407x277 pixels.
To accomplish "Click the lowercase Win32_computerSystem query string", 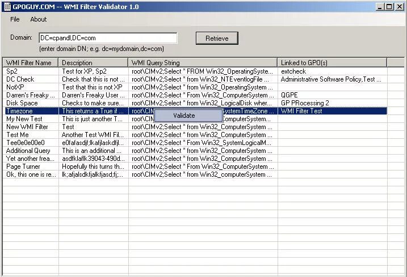I will point(202,174).
